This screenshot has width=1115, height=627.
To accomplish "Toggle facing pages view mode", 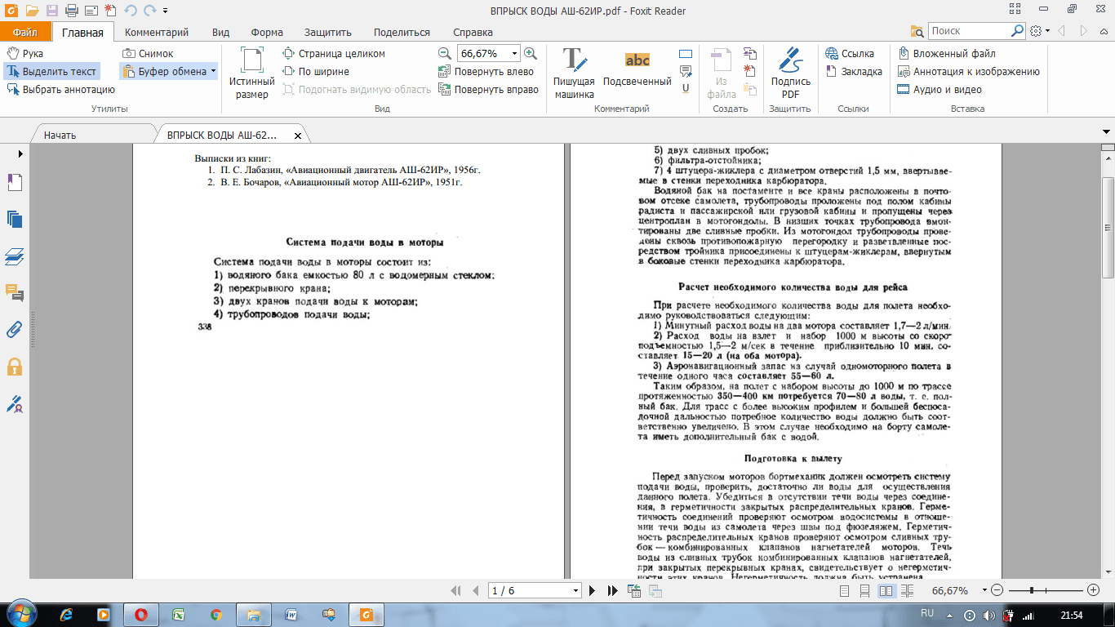I will [886, 590].
